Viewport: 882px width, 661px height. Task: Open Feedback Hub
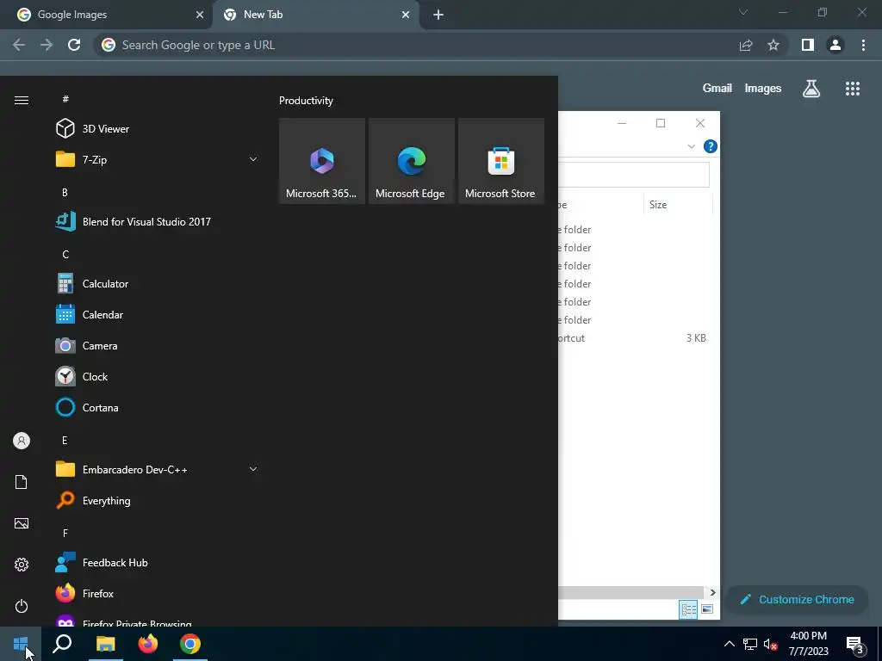158,563
